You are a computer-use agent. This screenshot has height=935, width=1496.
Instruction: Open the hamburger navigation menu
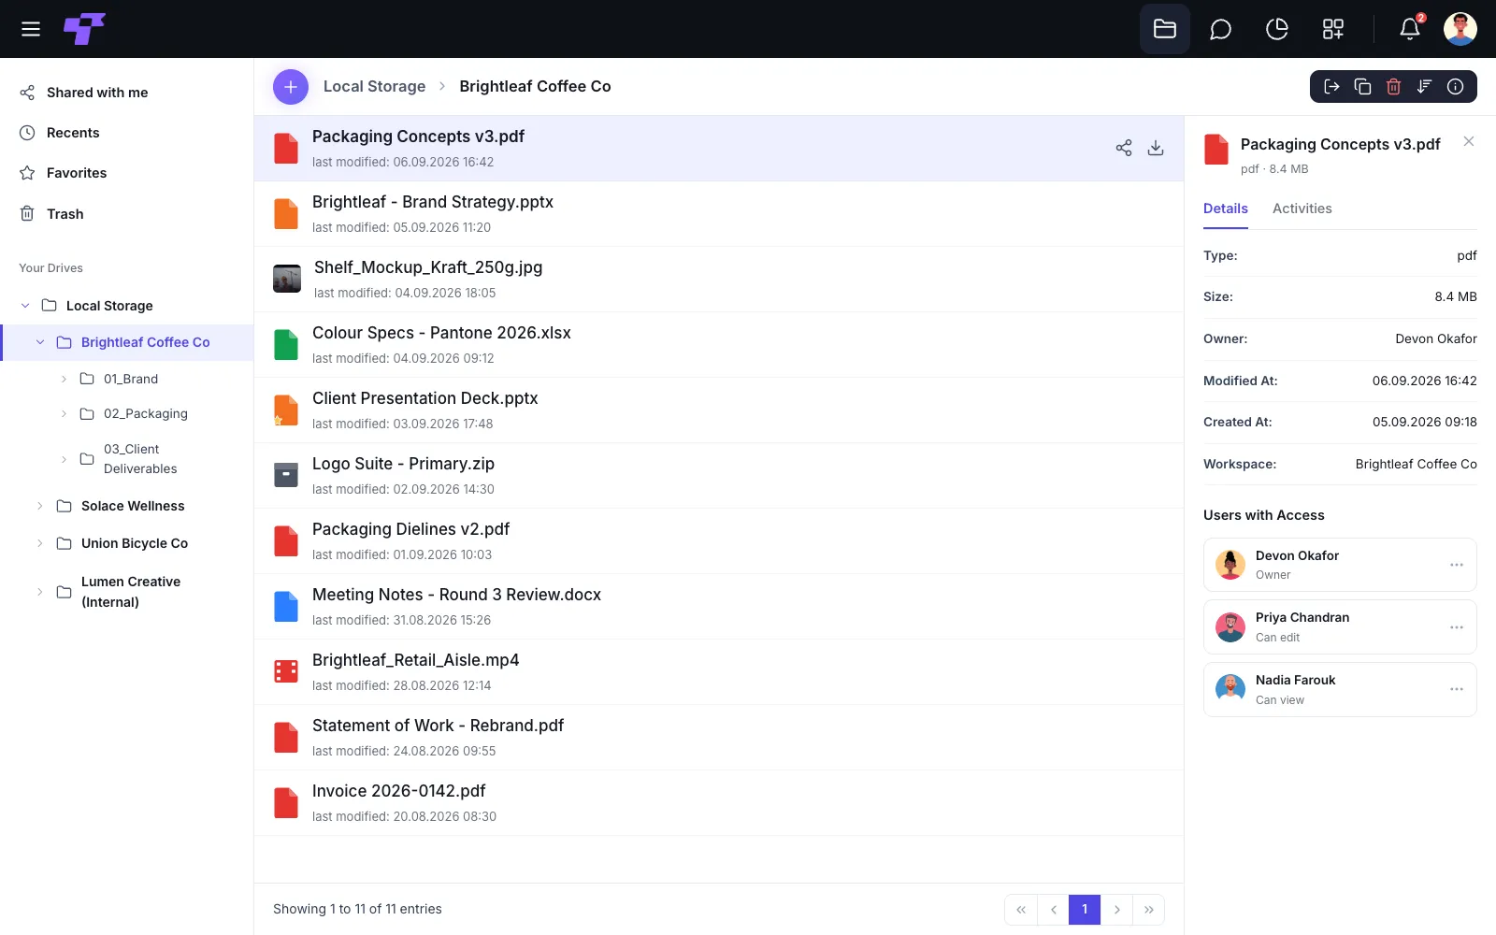pyautogui.click(x=31, y=29)
